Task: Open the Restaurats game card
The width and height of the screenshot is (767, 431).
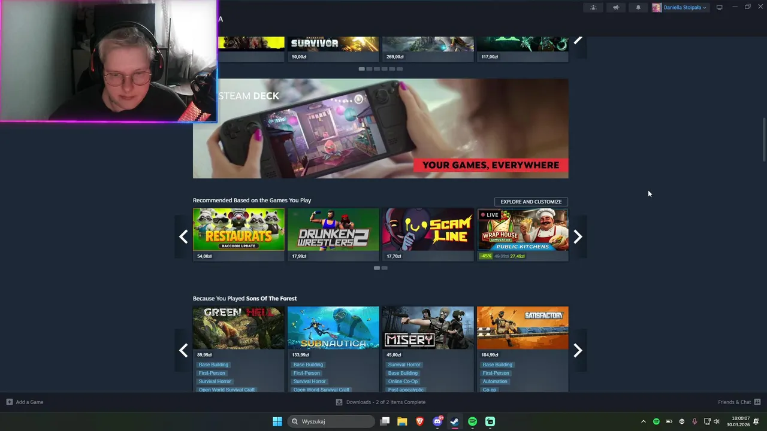Action: (238, 235)
